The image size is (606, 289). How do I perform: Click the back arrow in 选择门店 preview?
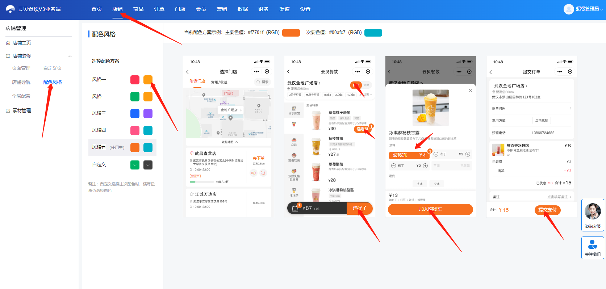coord(188,72)
